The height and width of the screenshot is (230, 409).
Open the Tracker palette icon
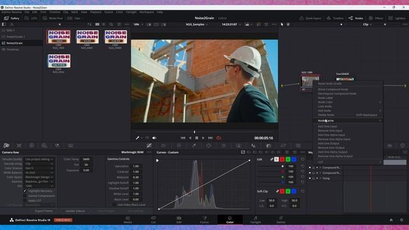pyautogui.click(x=224, y=146)
